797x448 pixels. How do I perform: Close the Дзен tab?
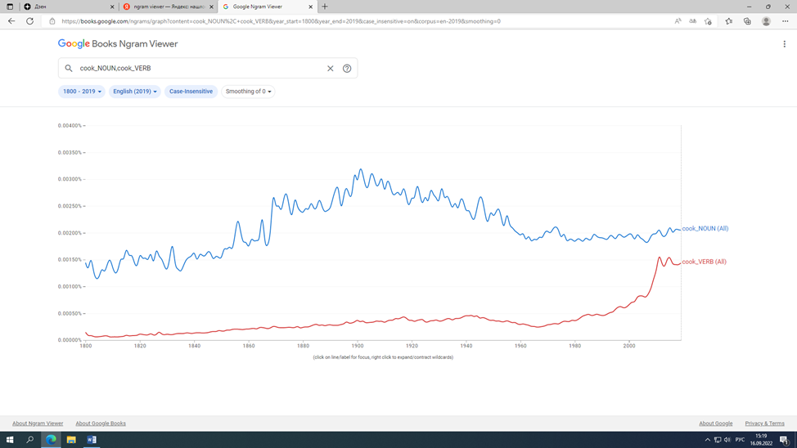[112, 7]
